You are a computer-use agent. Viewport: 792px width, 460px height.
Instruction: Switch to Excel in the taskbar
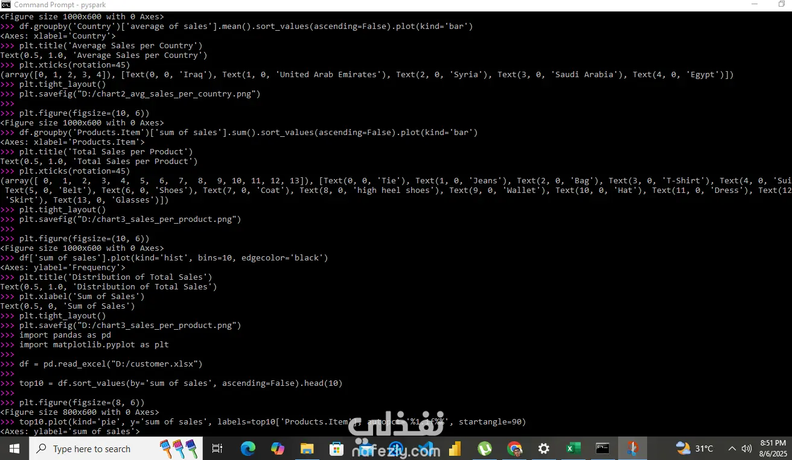coord(573,449)
